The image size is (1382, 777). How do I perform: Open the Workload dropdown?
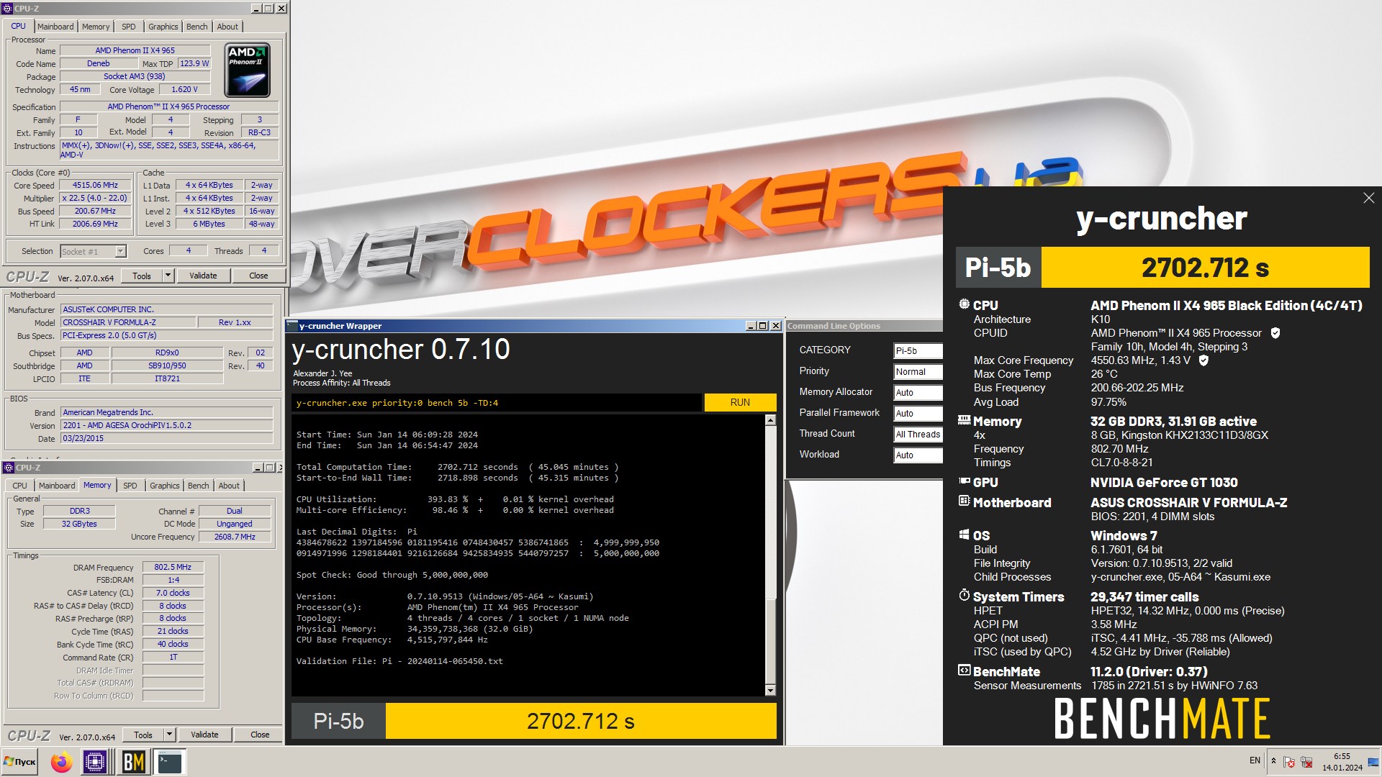pos(918,455)
